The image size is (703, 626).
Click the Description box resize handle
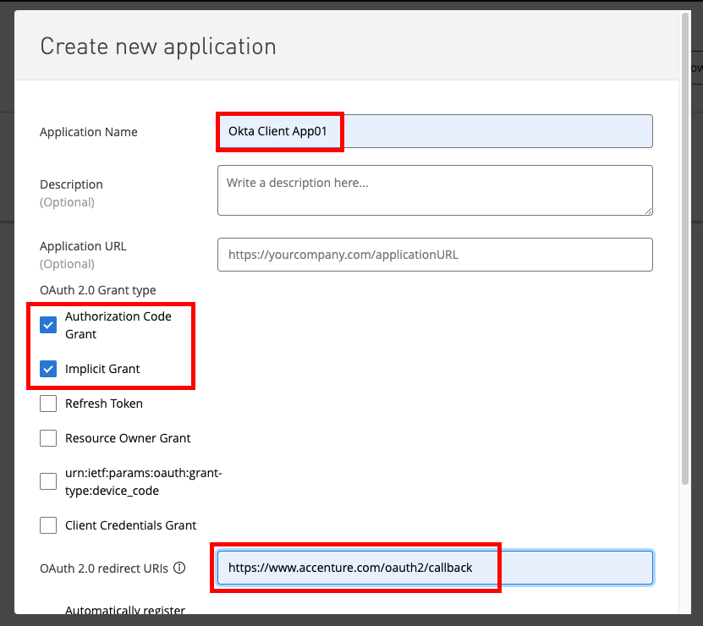(x=647, y=210)
